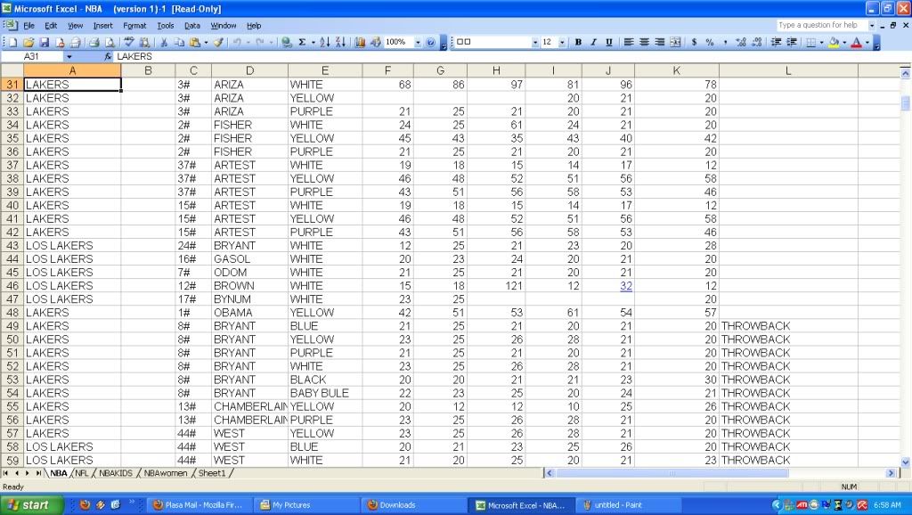The width and height of the screenshot is (912, 515).
Task: Click the AutoSum sigma icon
Action: click(x=302, y=43)
